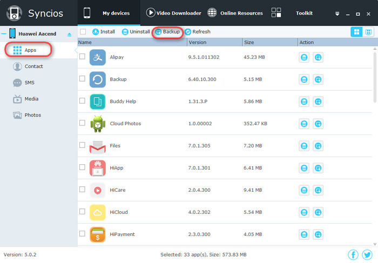This screenshot has height=263, width=378.
Task: Check the HiCare checkbox
Action: click(82, 189)
